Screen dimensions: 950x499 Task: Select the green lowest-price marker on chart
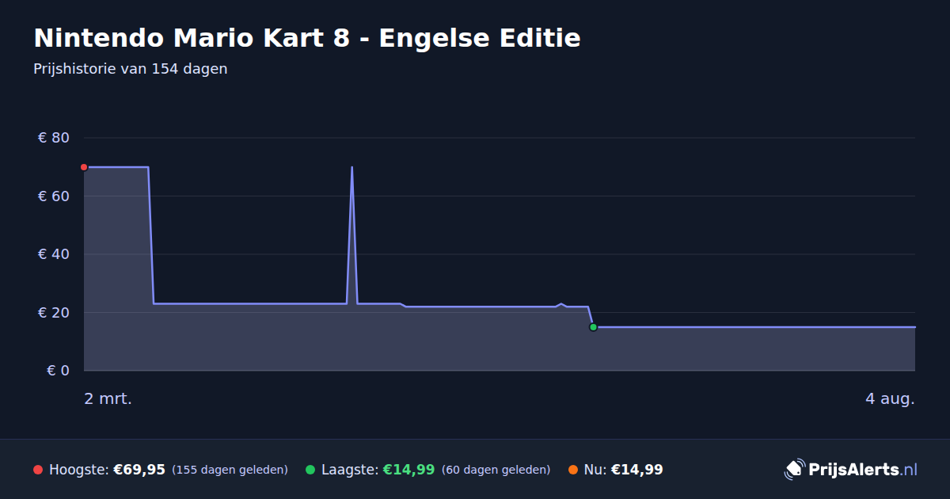click(593, 327)
